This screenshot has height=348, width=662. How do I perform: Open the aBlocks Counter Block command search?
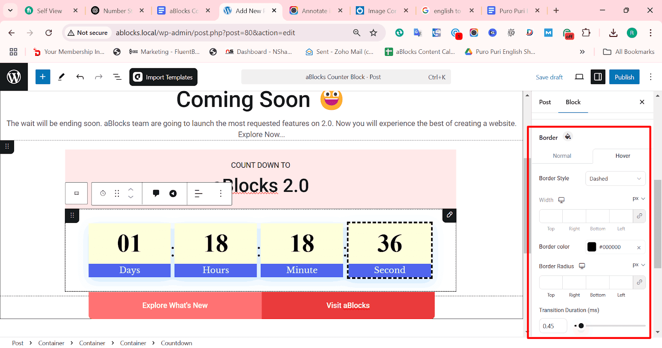(346, 77)
